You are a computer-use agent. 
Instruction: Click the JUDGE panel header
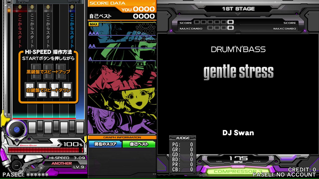click(182, 138)
